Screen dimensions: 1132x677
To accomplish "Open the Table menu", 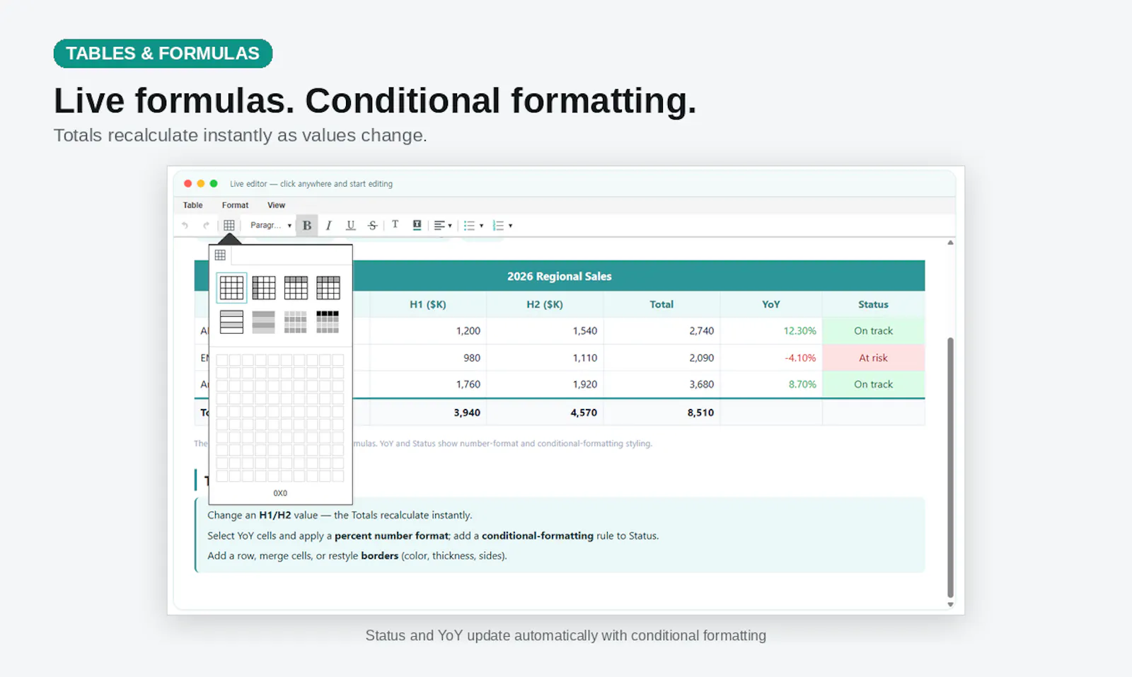I will [192, 205].
